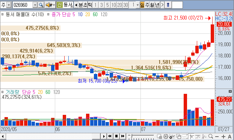
Task: Choose the 1 interval button
Action: click(x=95, y=5)
